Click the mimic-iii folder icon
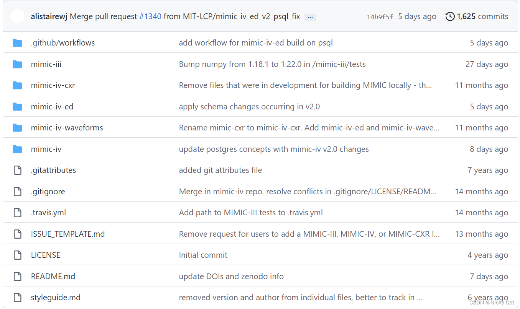Viewport: 520px width, 309px height. pos(17,64)
